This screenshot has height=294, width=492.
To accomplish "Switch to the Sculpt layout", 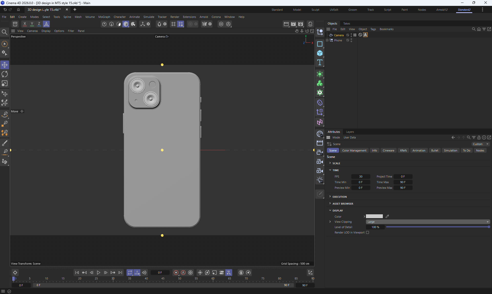I will [x=315, y=10].
